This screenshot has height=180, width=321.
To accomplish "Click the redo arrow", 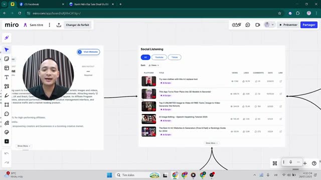I will pos(7,162).
